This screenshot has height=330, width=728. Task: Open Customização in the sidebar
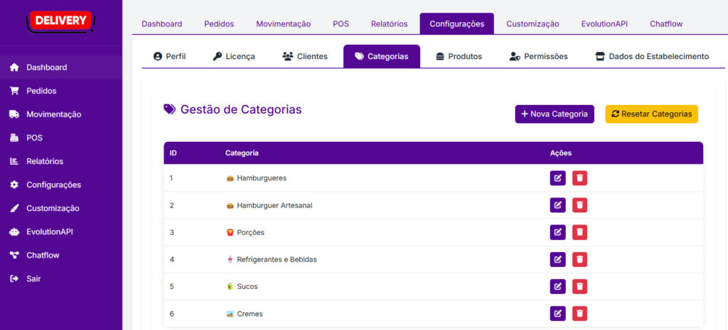61,208
